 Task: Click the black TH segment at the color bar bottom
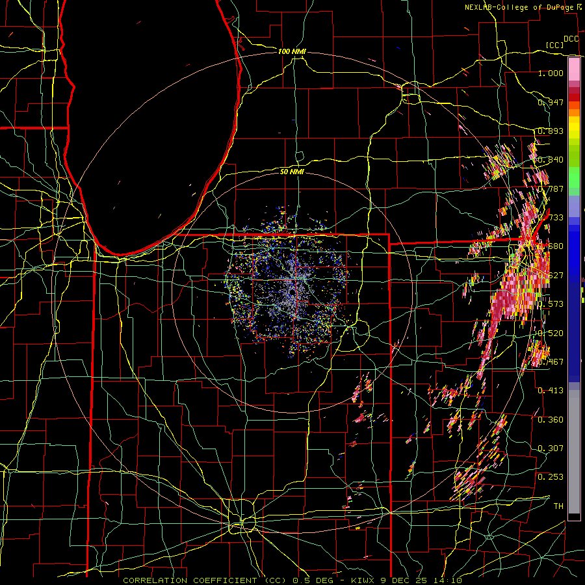pyautogui.click(x=574, y=516)
